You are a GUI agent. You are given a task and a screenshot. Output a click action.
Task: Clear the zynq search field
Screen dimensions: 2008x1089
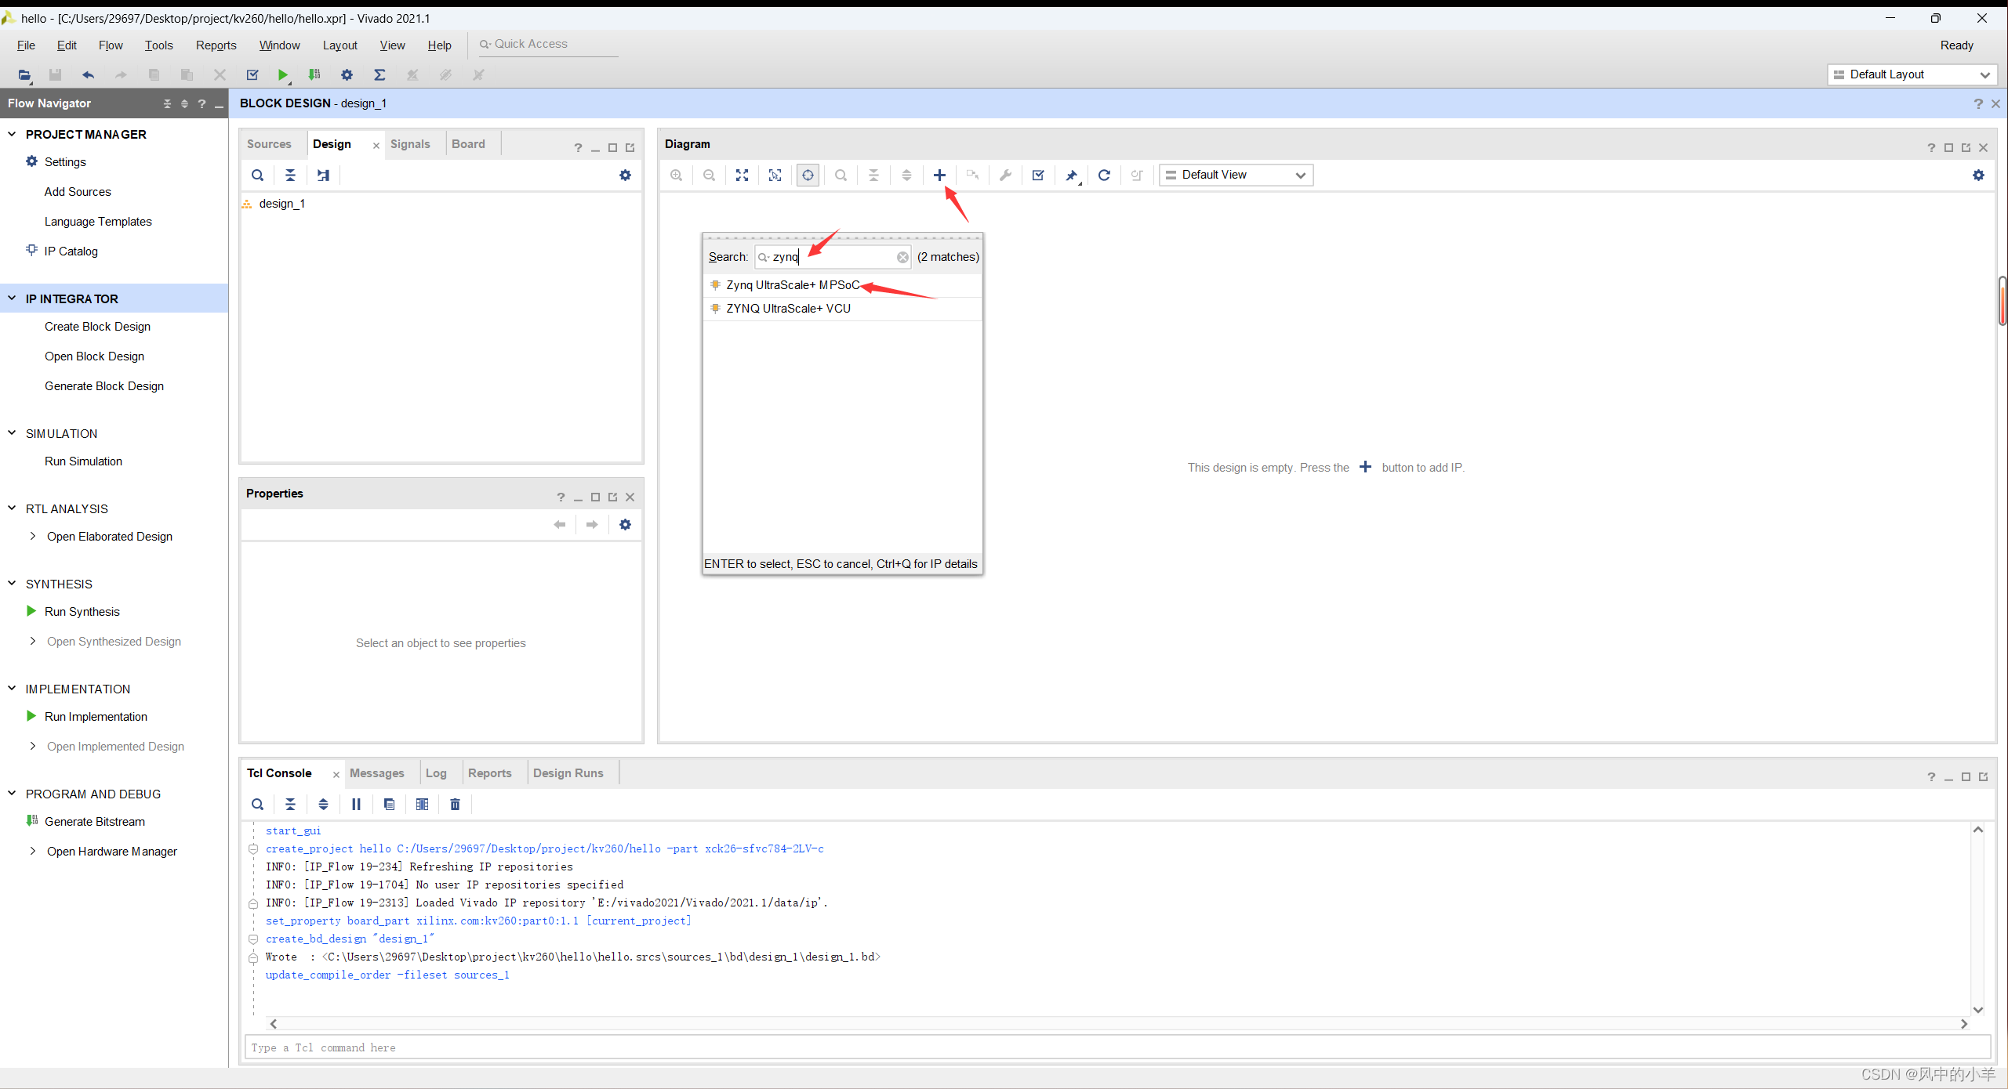coord(902,257)
